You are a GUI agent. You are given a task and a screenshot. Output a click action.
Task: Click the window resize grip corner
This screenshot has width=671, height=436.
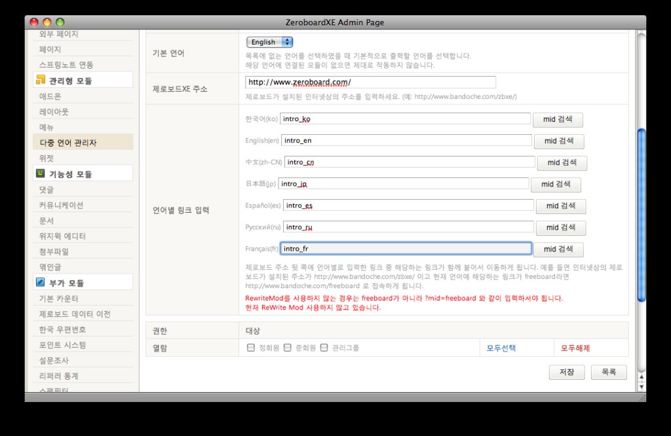642,397
